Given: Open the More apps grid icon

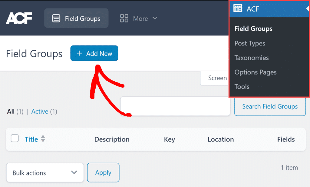Looking at the screenshot, I should (124, 18).
